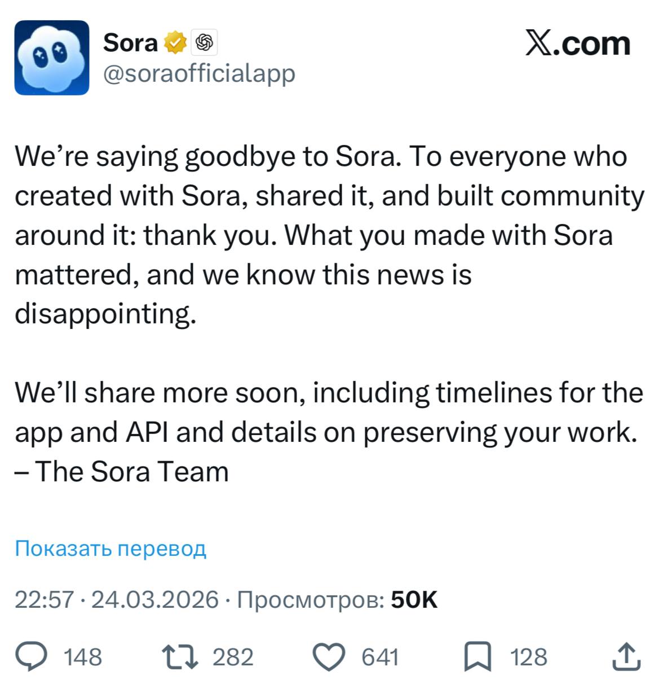The height and width of the screenshot is (697, 663).
Task: Click the Sora profile avatar
Action: (x=52, y=57)
